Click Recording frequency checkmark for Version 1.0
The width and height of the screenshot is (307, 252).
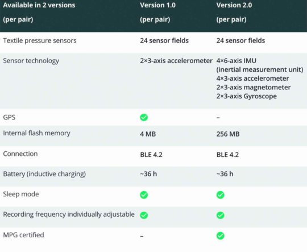[144, 215]
